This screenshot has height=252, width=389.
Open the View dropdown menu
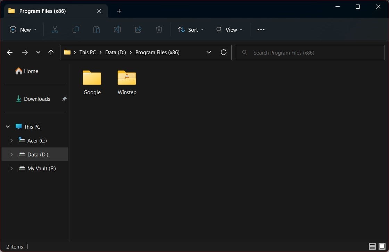[229, 30]
